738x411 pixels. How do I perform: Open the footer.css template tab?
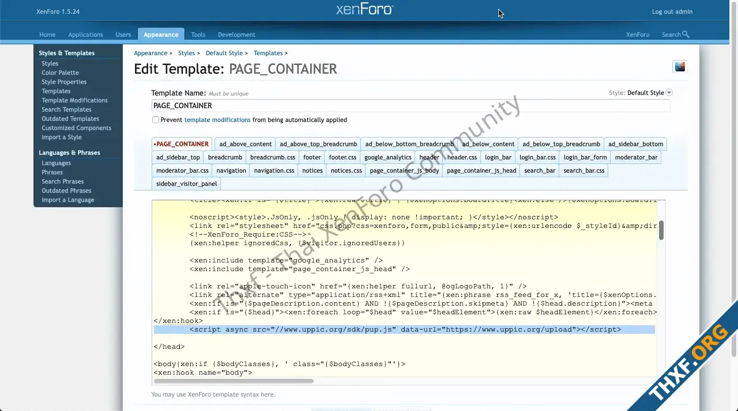[x=342, y=157]
